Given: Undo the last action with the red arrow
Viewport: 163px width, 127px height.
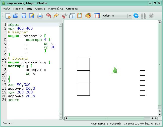Looking at the screenshot, I should point(48,16).
